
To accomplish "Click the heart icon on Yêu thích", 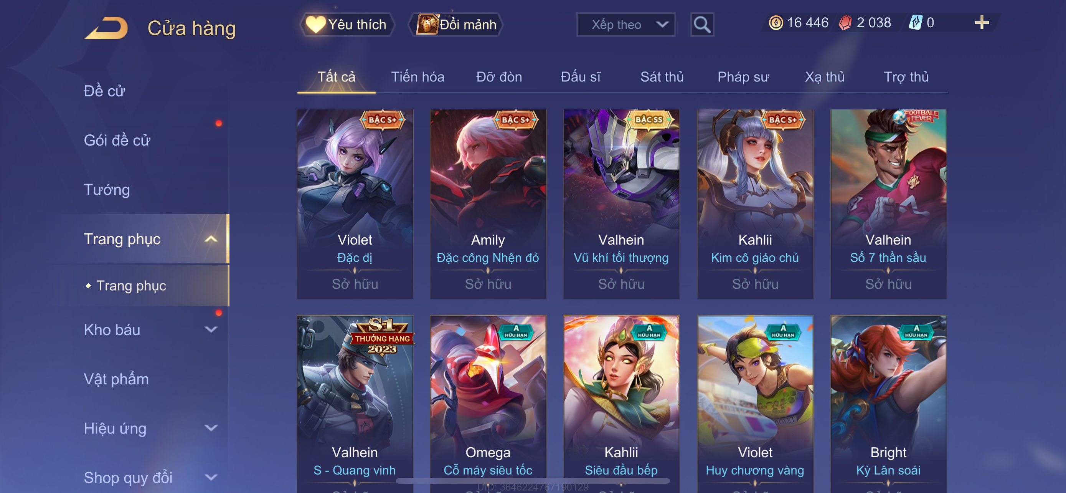I will (x=315, y=25).
